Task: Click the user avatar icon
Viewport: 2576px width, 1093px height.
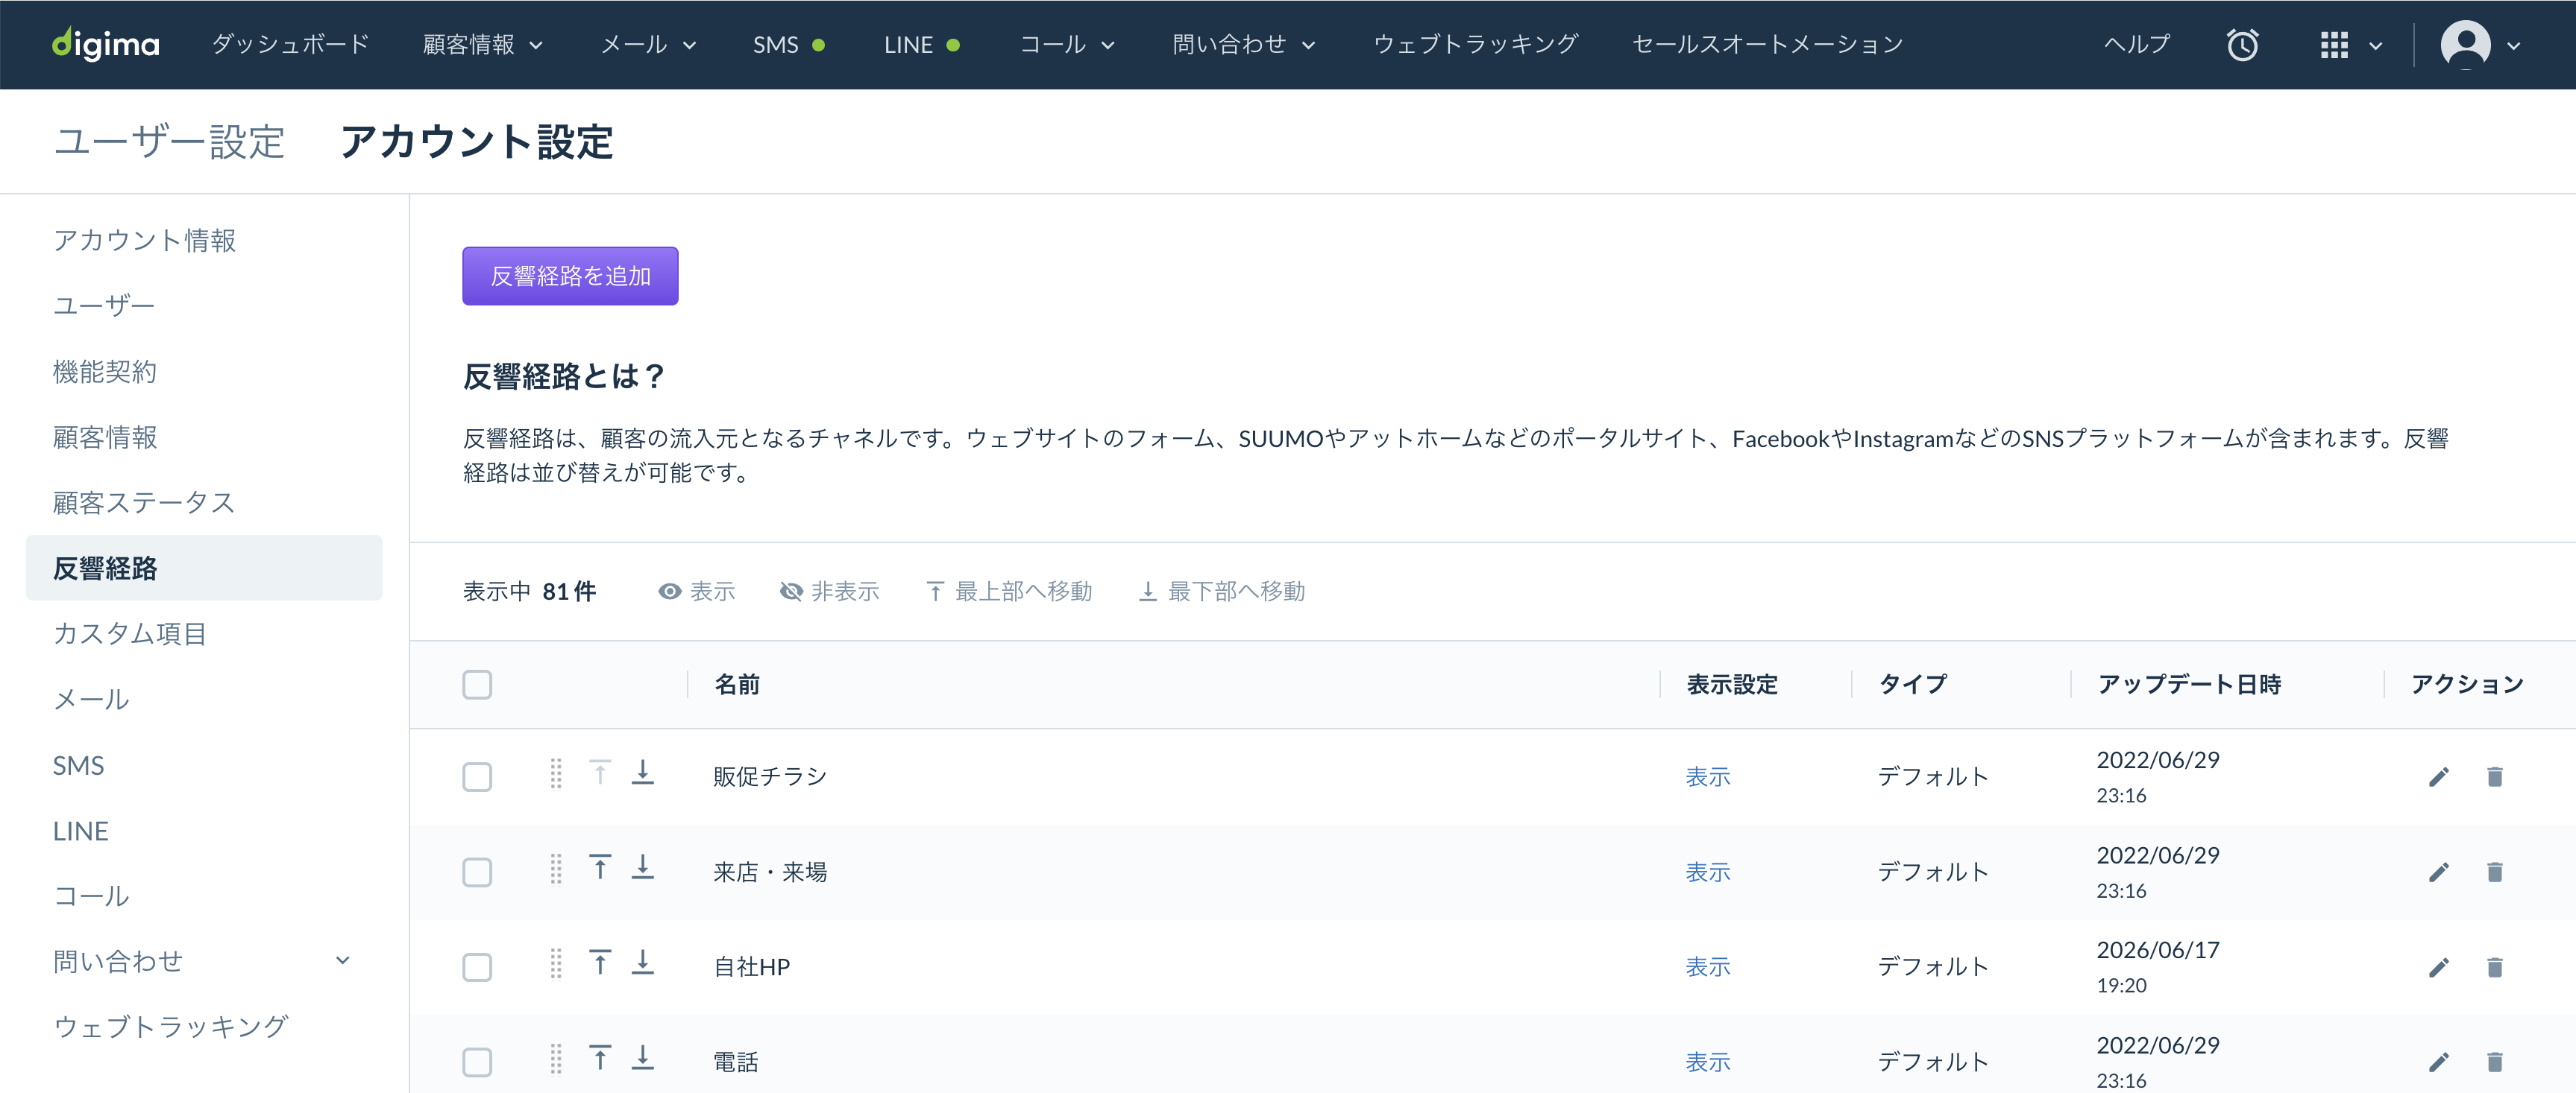Action: pyautogui.click(x=2465, y=45)
